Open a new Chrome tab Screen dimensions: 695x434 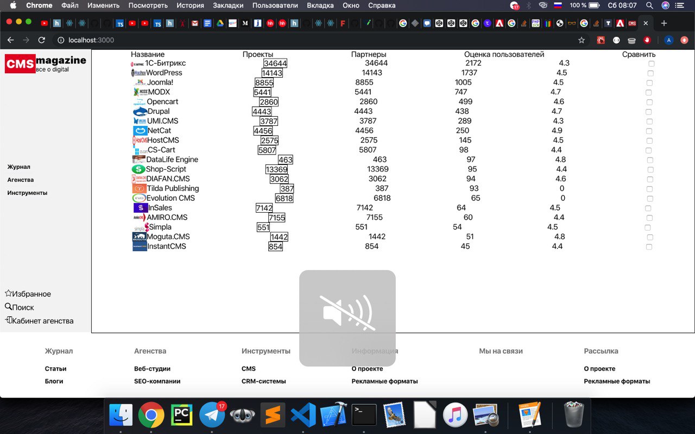664,23
